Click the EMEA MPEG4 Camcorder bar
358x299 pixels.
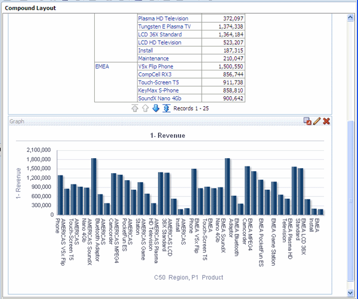tap(247, 190)
